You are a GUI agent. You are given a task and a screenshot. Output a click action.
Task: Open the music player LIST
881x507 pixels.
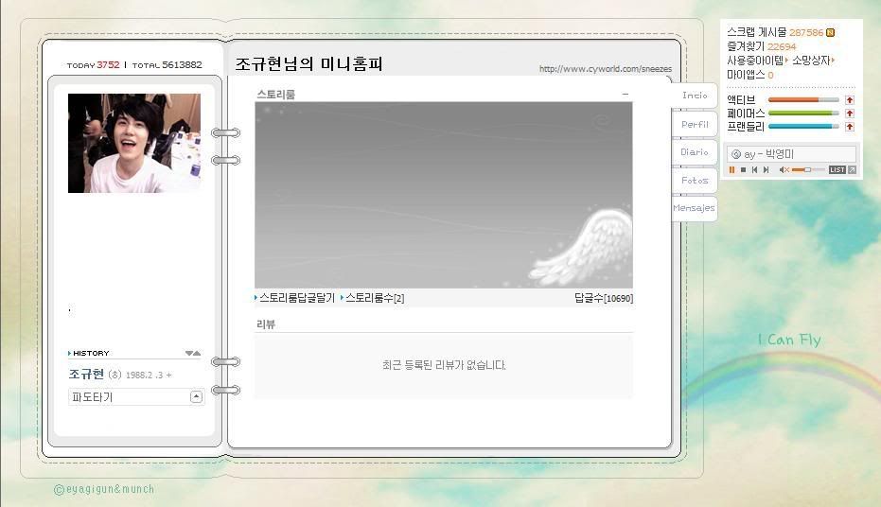(x=837, y=170)
